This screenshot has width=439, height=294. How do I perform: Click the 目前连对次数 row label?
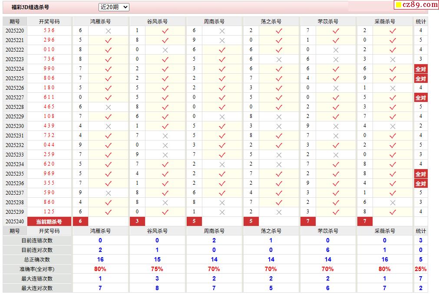tap(37, 250)
